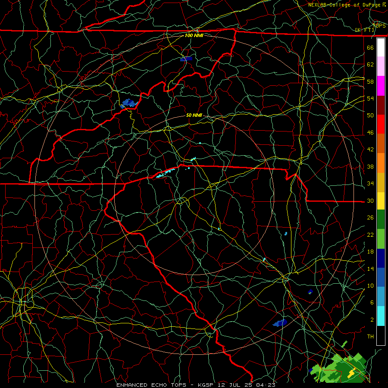The width and height of the screenshot is (388, 388).
Task: Select the light pink legend swatch below 62
Action: (381, 66)
